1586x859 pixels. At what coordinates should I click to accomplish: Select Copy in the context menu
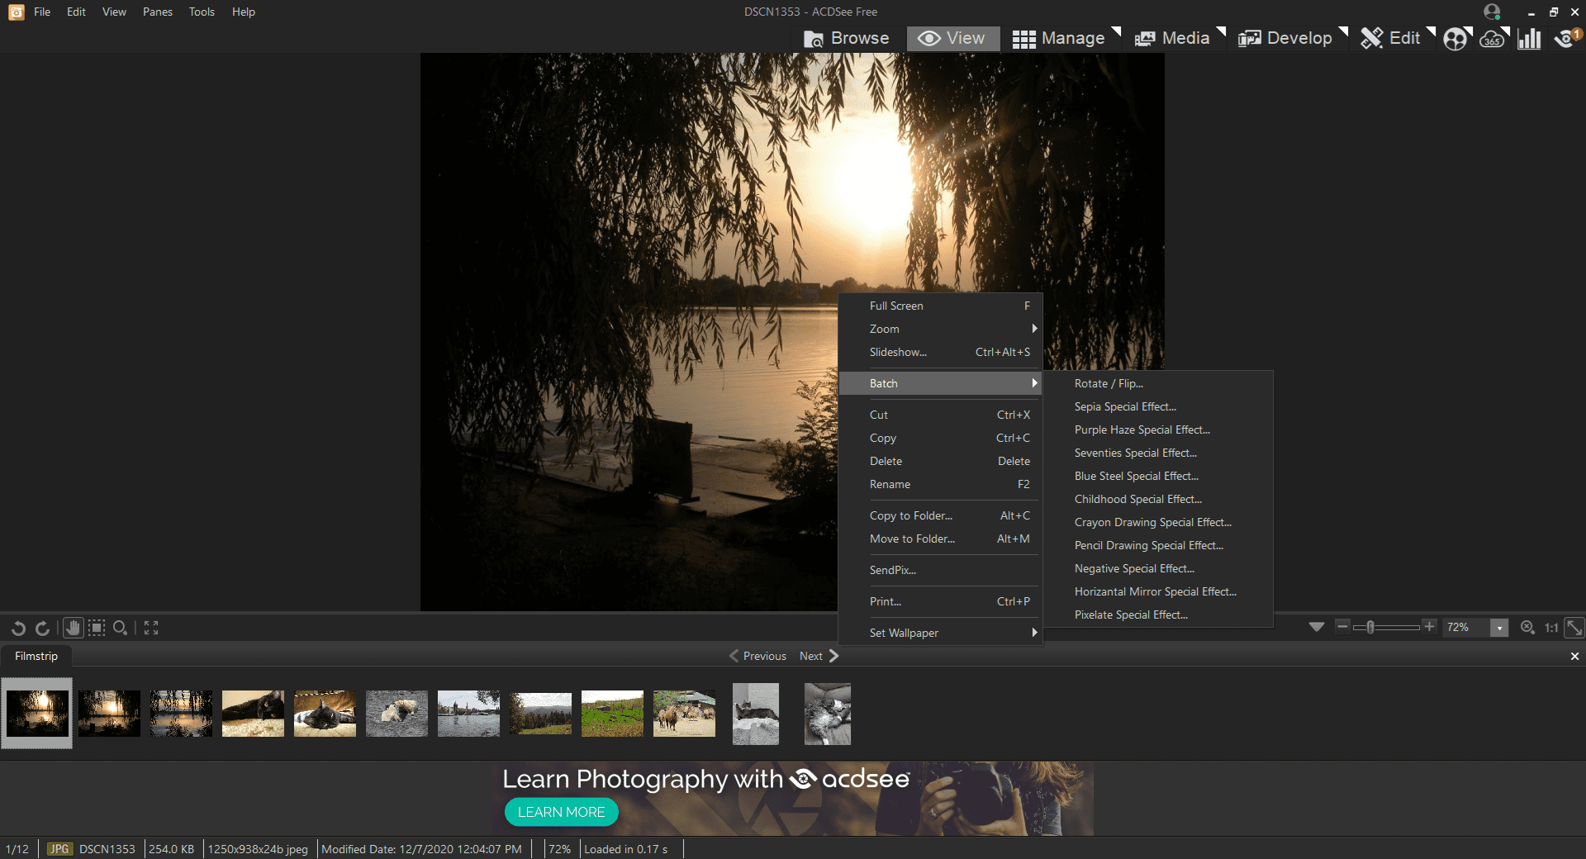tap(940, 438)
